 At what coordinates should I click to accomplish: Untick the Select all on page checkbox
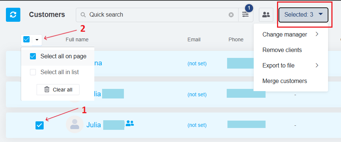point(33,56)
